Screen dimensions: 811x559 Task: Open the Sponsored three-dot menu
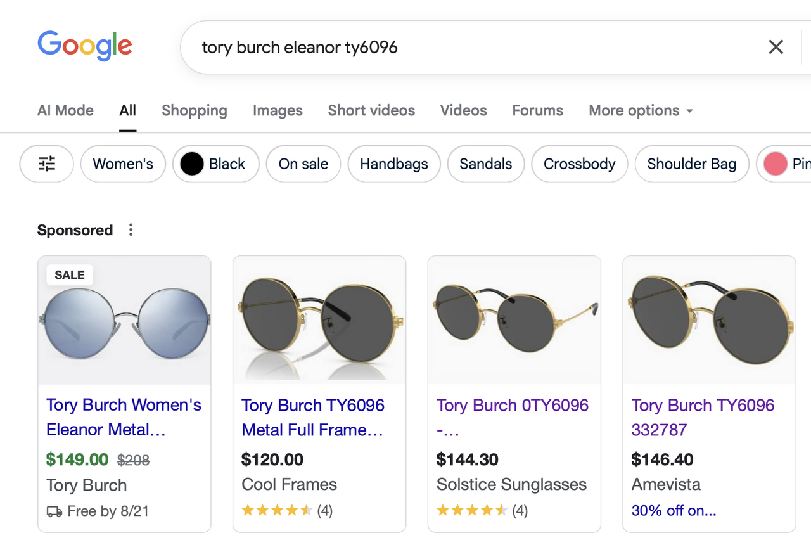[x=131, y=230]
